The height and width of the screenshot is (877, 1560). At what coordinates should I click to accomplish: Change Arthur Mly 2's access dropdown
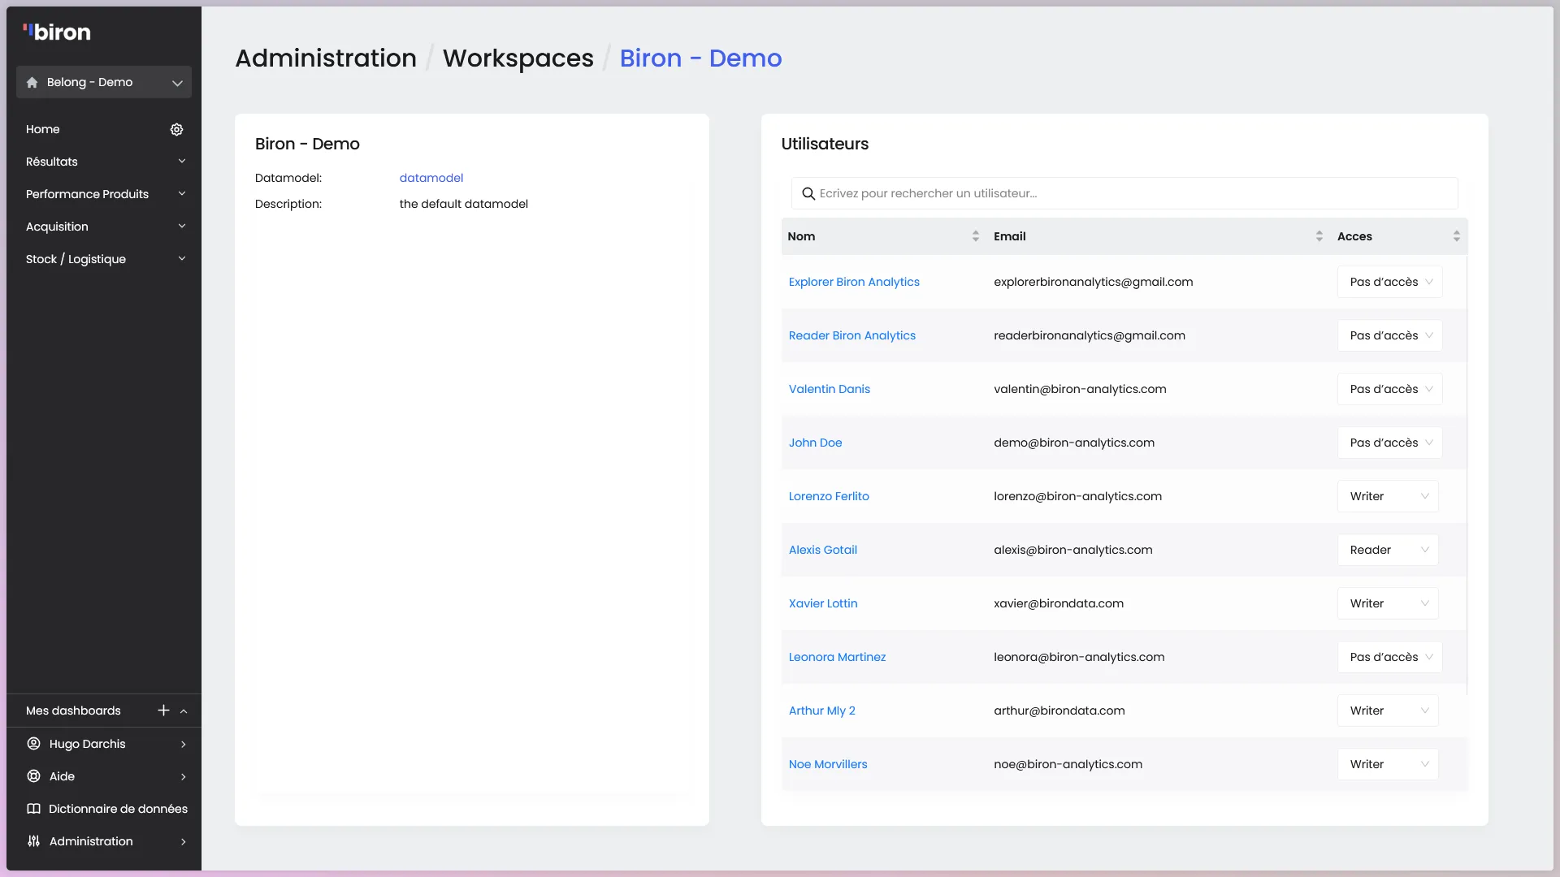click(1388, 711)
